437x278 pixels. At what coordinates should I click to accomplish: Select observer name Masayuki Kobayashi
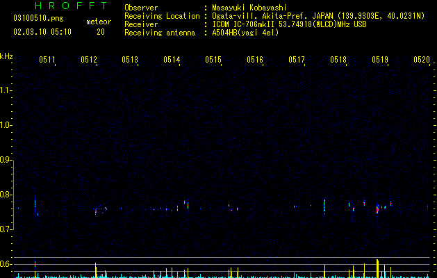(x=249, y=8)
